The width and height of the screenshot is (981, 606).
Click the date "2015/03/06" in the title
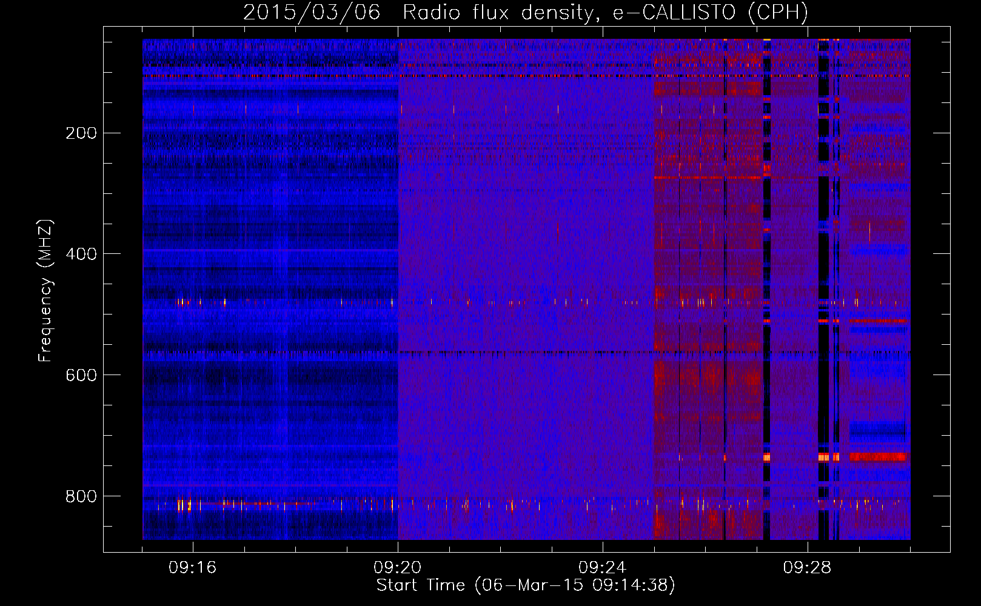pos(312,12)
